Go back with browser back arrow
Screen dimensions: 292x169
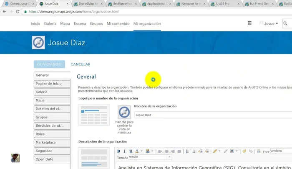click(4, 12)
